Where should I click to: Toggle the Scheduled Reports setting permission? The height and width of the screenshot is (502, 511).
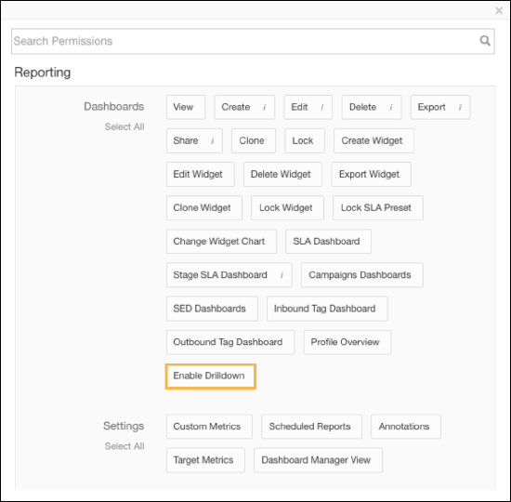[x=311, y=427]
